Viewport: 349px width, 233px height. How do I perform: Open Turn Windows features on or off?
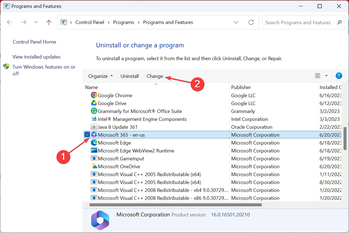(44, 70)
